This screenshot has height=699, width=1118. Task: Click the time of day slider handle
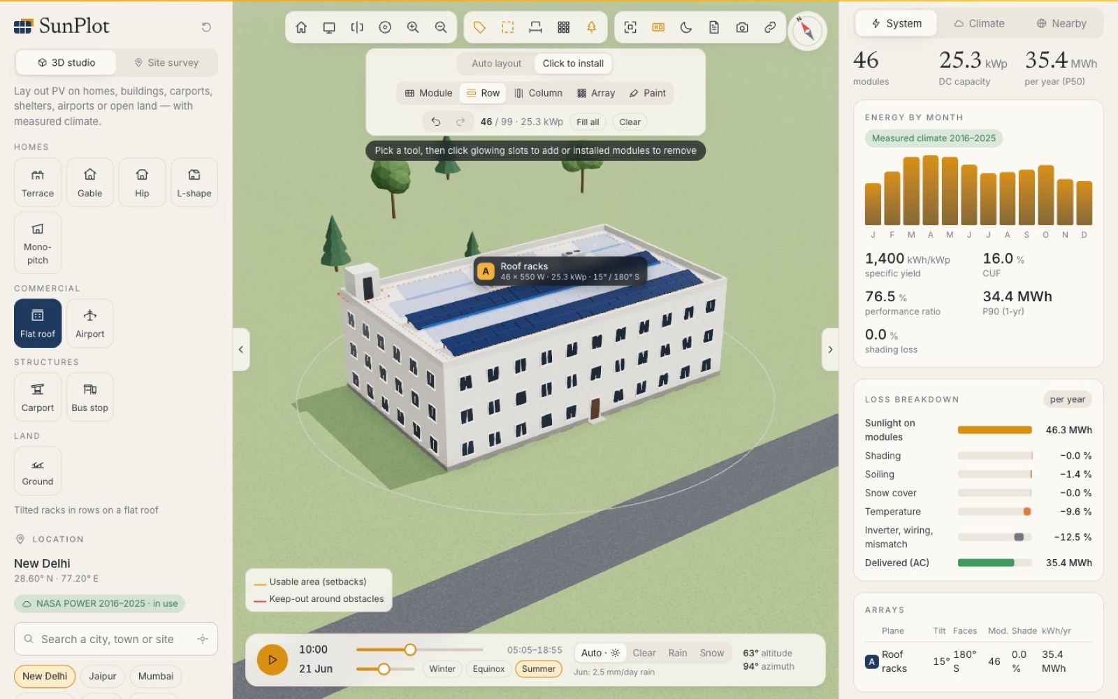coord(410,650)
